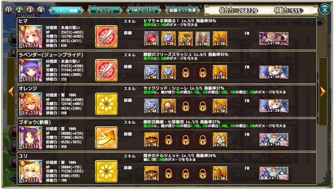This screenshot has width=336, height=189.
Task: Open the スキル・装備 tab
Action: pyautogui.click(x=66, y=10)
